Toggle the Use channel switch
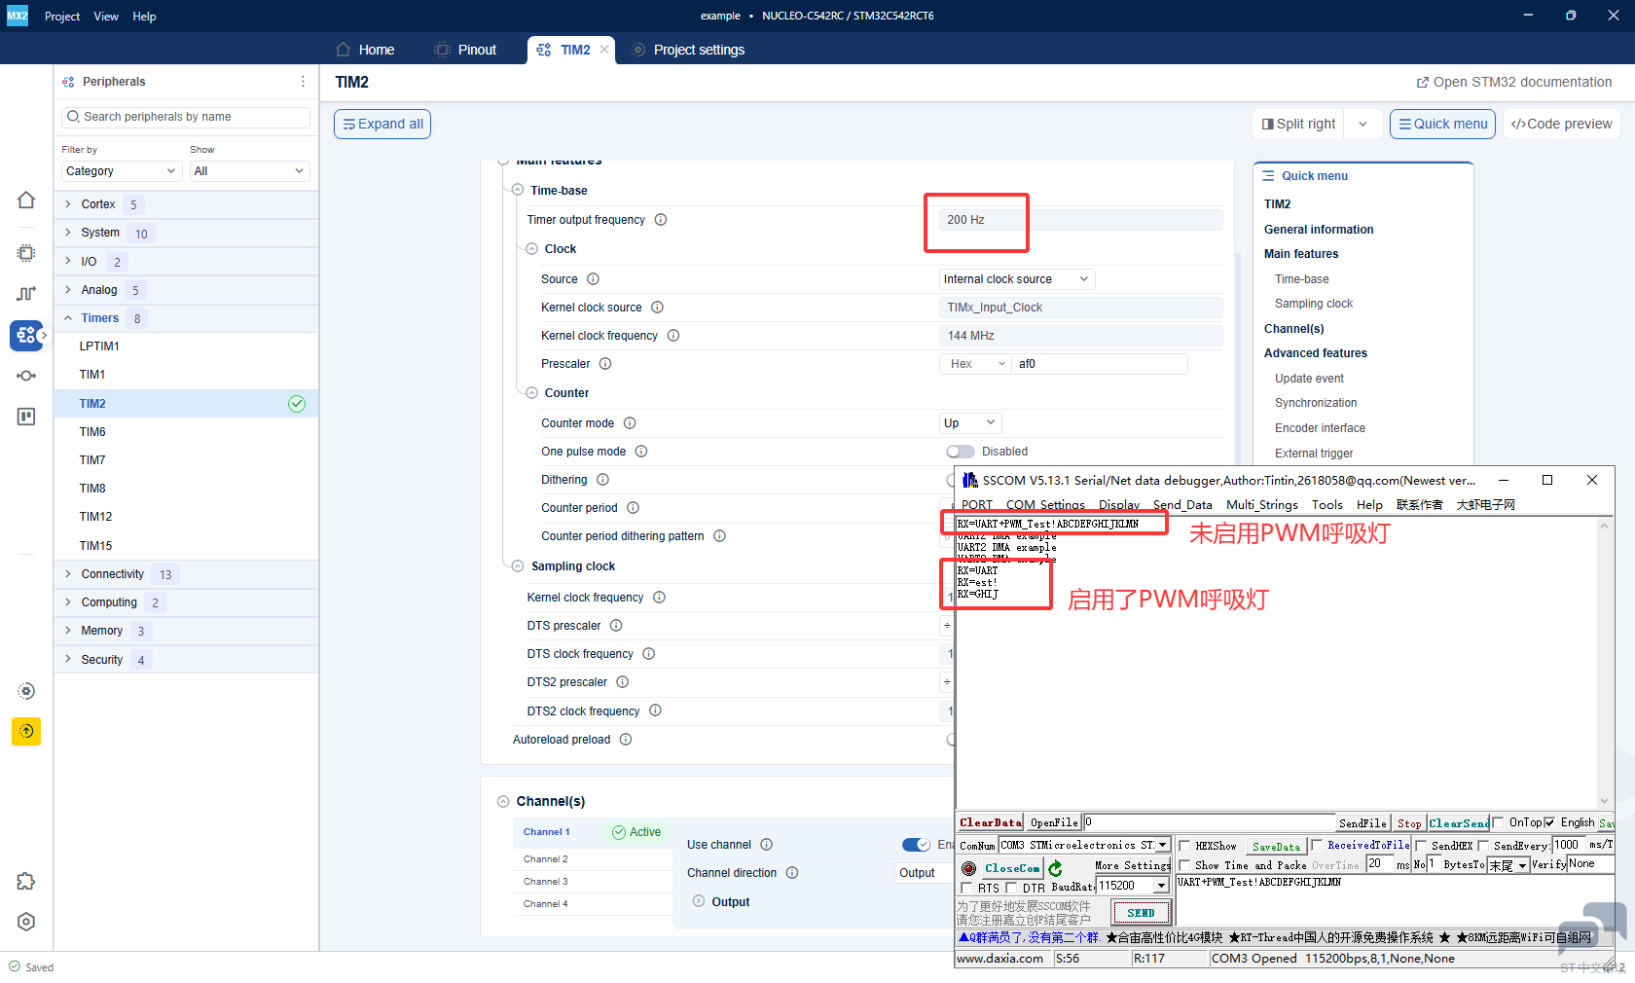 click(916, 845)
